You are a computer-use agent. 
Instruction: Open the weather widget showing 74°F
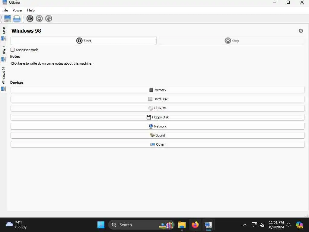point(16,225)
